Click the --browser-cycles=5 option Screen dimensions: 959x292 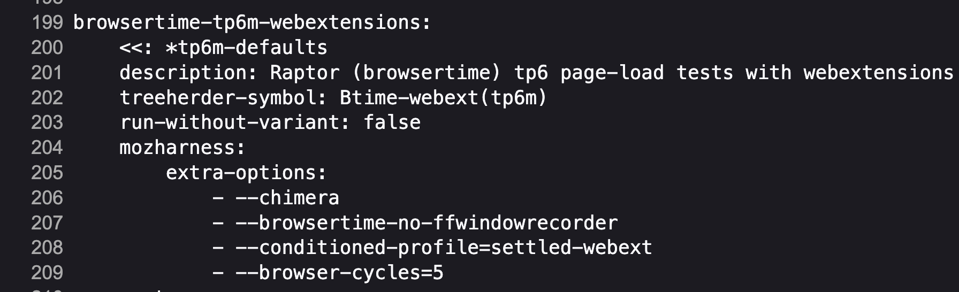(x=339, y=273)
